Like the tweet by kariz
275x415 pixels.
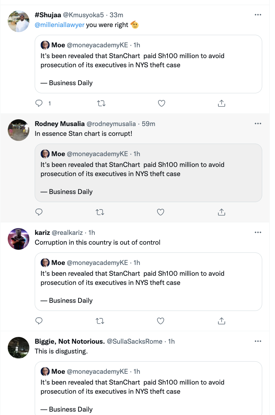[x=161, y=321]
